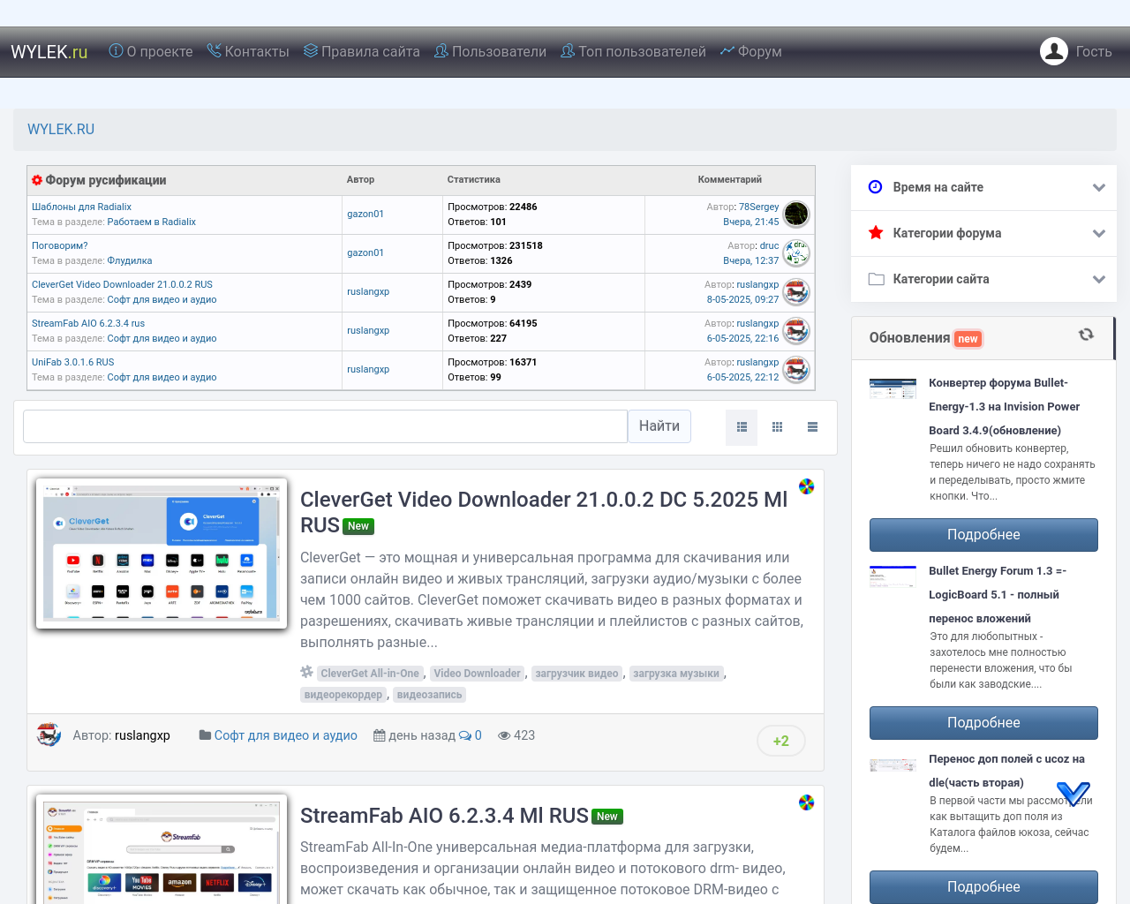Open Топ пользователей in the menu
This screenshot has height=904, width=1130.
click(634, 51)
